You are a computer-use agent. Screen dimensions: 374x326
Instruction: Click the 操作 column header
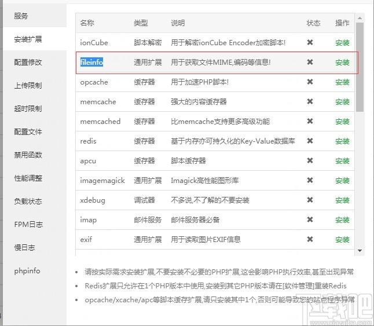point(342,23)
